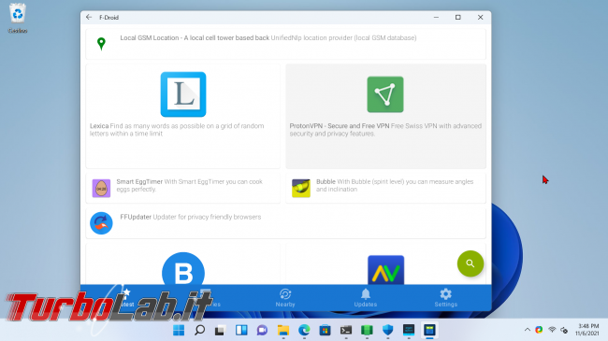The width and height of the screenshot is (608, 341).
Task: Select Bubble description text
Action: pyautogui.click(x=395, y=186)
